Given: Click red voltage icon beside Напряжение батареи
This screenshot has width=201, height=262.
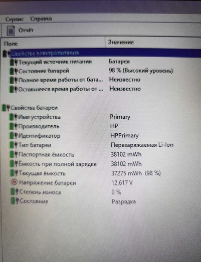Looking at the screenshot, I should (x=15, y=182).
